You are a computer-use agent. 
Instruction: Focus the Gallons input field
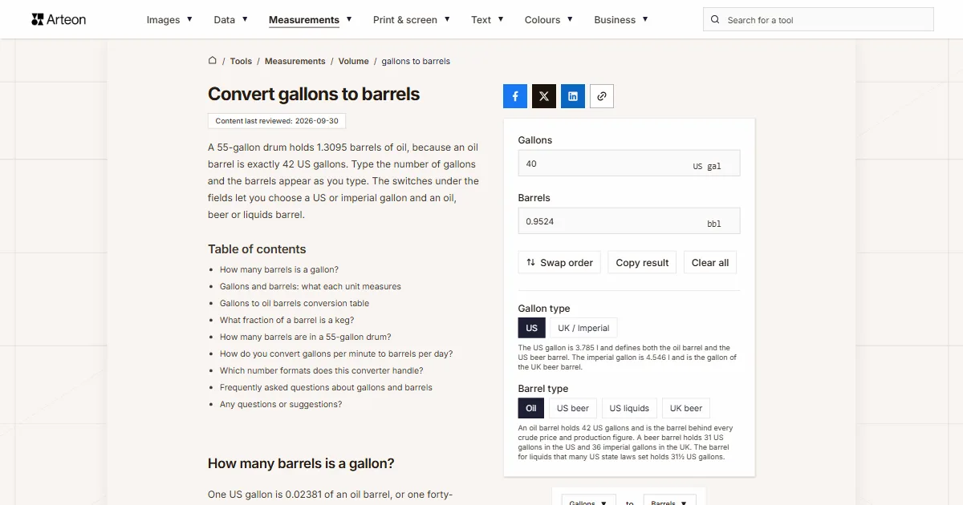[629, 164]
